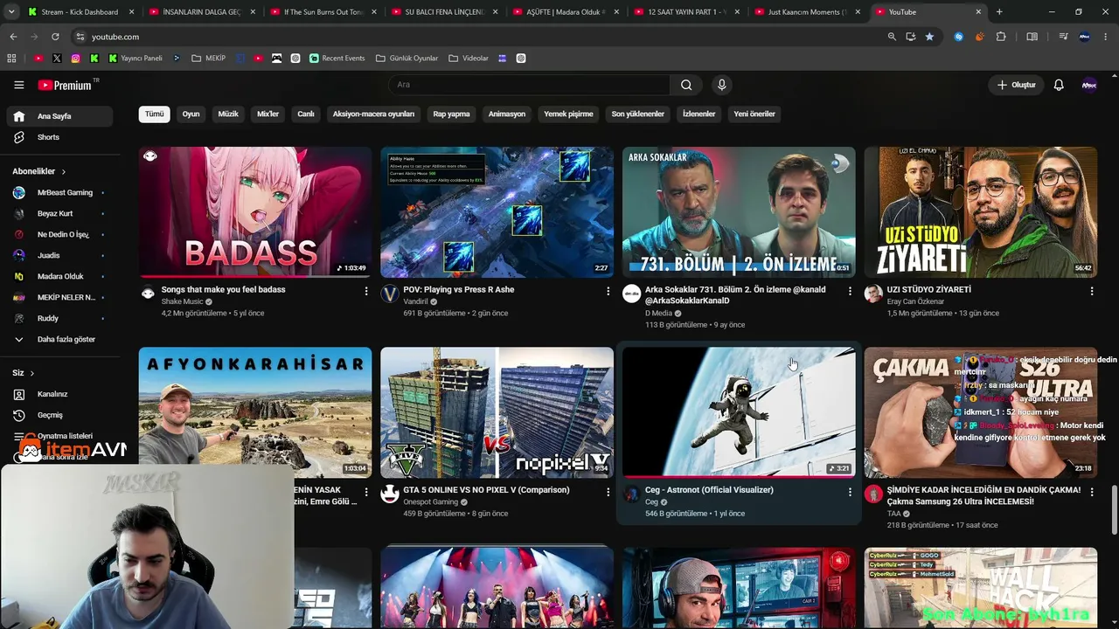Click the Oluştur create button
The height and width of the screenshot is (629, 1119).
(x=1016, y=85)
